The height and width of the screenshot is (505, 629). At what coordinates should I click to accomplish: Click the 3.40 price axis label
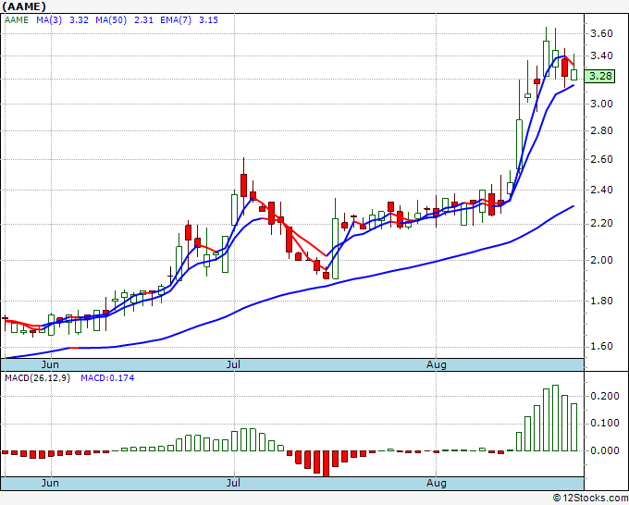602,55
